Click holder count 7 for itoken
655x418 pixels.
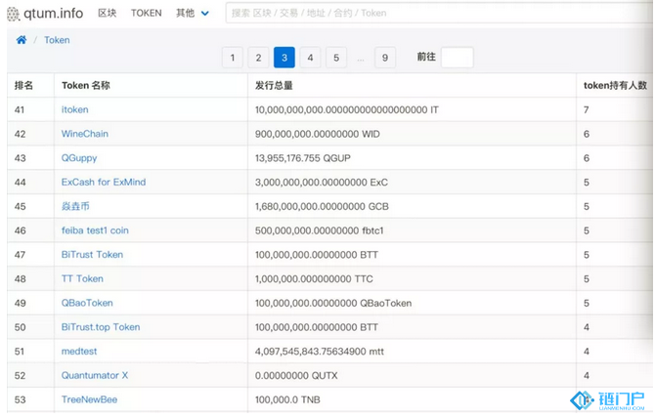587,109
